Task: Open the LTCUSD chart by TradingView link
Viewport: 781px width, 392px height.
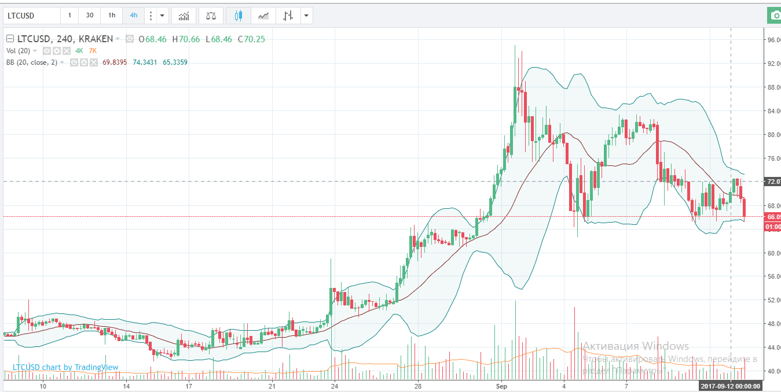Action: (65, 367)
